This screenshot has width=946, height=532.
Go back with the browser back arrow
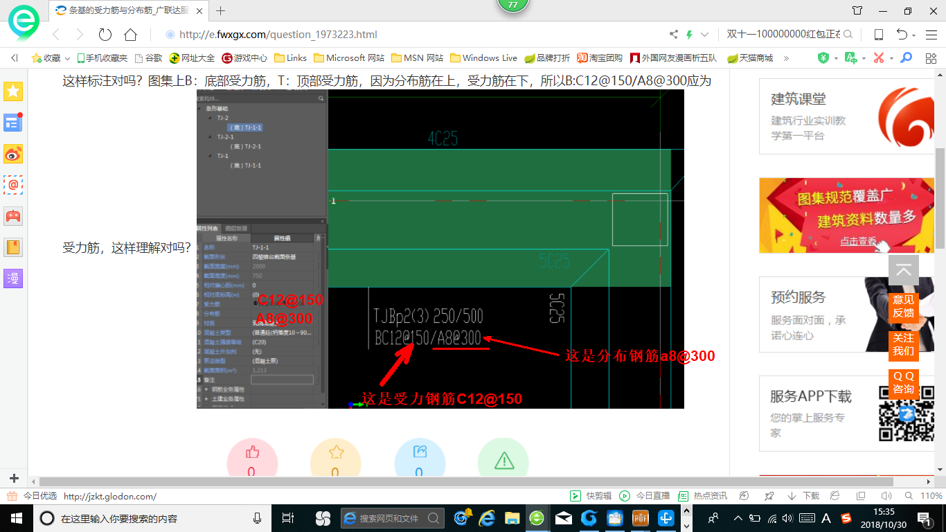coord(56,35)
